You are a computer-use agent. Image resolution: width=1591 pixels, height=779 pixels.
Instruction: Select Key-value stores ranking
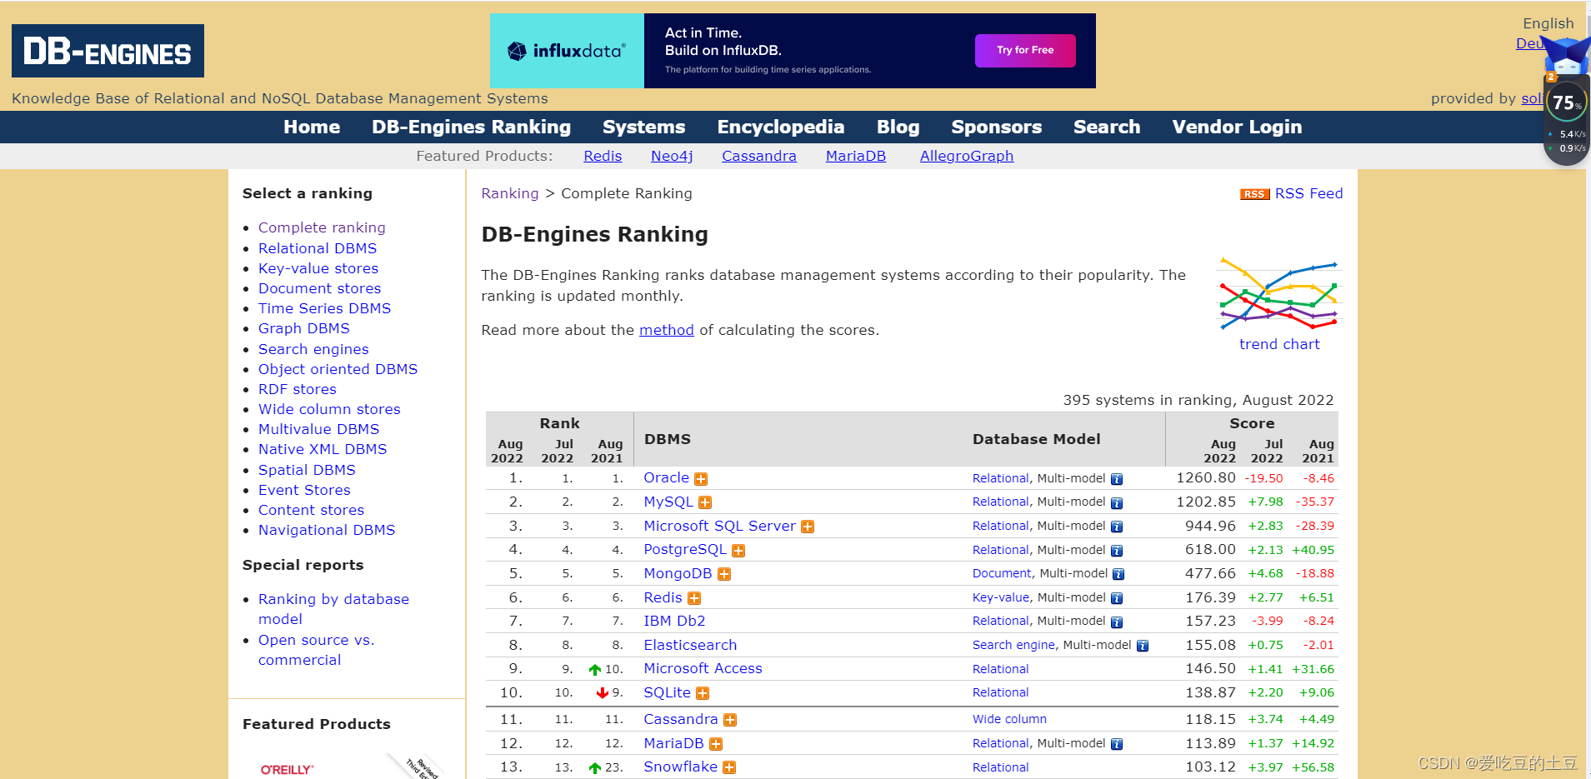click(318, 268)
